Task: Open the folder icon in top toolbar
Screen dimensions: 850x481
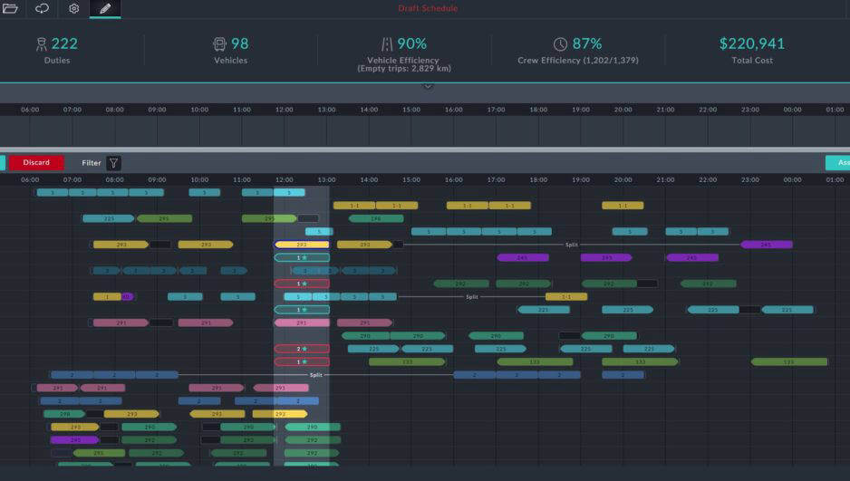Action: (11, 9)
